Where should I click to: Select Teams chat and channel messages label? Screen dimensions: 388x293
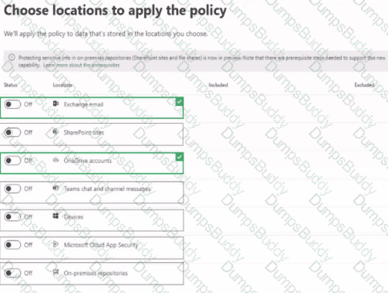[x=107, y=189]
